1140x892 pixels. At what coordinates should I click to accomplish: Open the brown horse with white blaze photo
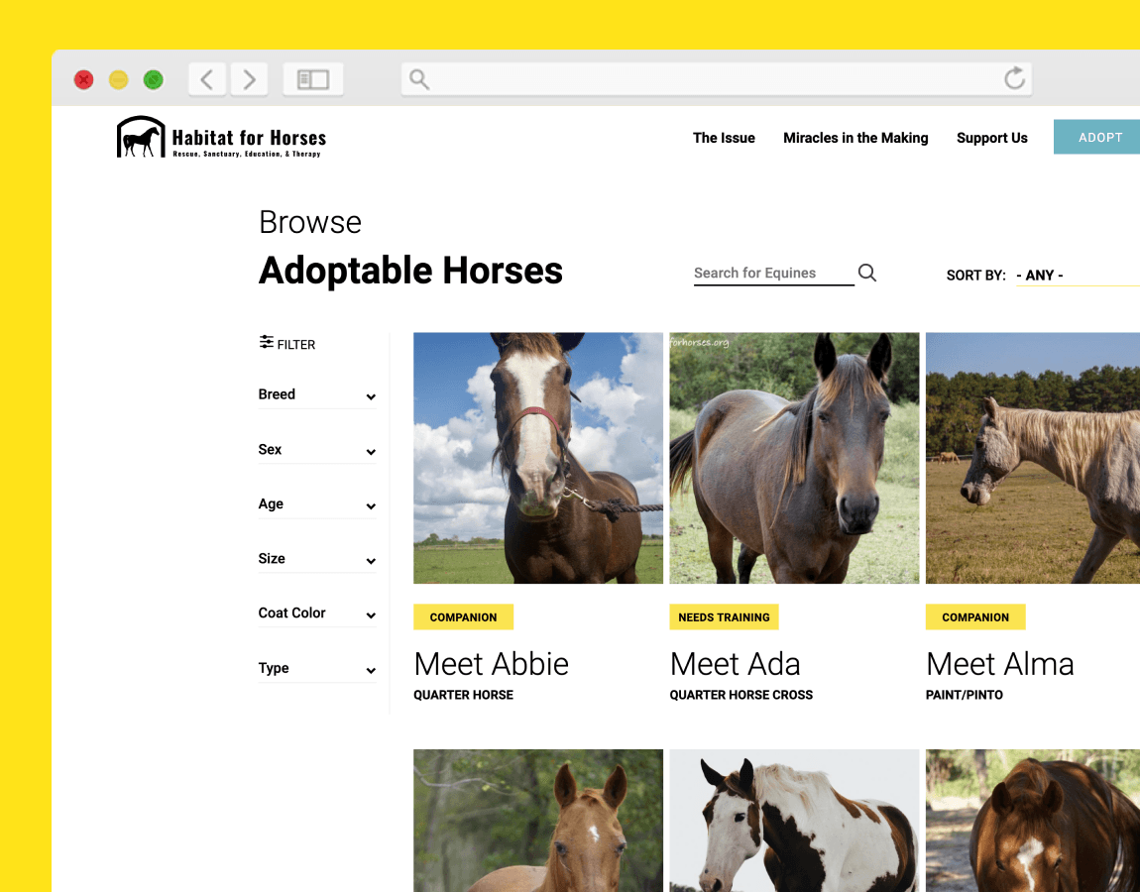point(1032,821)
